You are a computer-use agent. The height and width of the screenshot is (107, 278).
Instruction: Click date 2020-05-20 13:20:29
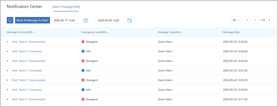pyautogui.click(x=235, y=80)
